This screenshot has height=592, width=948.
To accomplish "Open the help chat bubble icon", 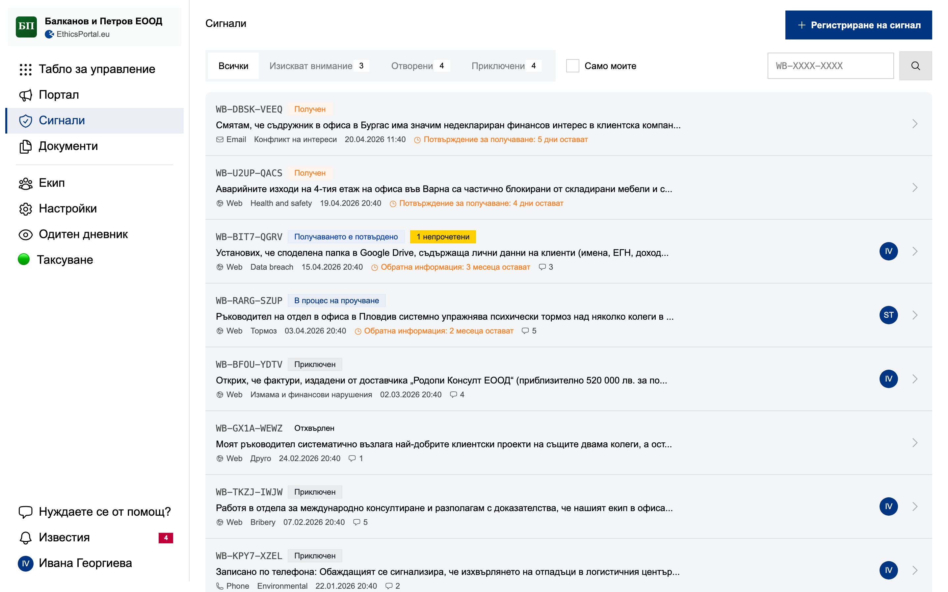I will point(25,511).
